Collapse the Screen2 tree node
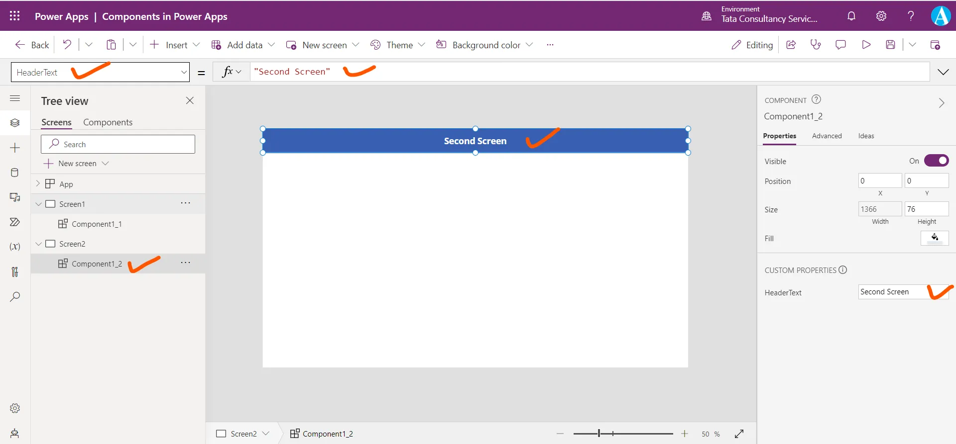This screenshot has width=956, height=444. point(38,244)
